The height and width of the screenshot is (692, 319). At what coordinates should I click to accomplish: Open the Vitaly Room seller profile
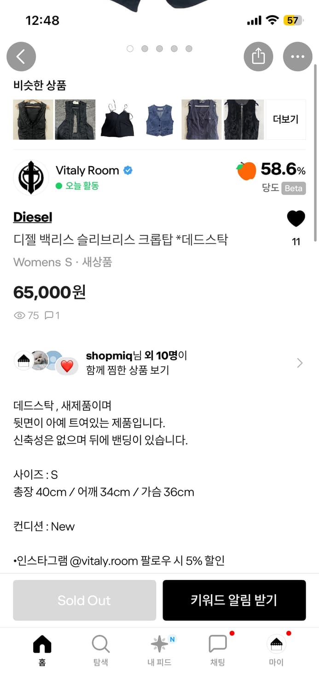88,170
